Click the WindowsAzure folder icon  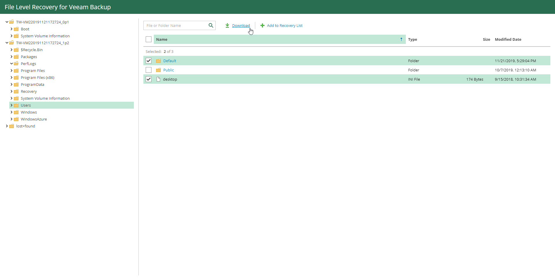tap(16, 119)
